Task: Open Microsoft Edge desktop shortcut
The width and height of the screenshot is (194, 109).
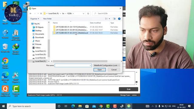Action: point(5,77)
